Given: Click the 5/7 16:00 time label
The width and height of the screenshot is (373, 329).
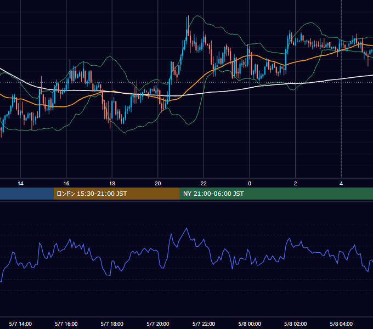Looking at the screenshot, I should coord(66,324).
